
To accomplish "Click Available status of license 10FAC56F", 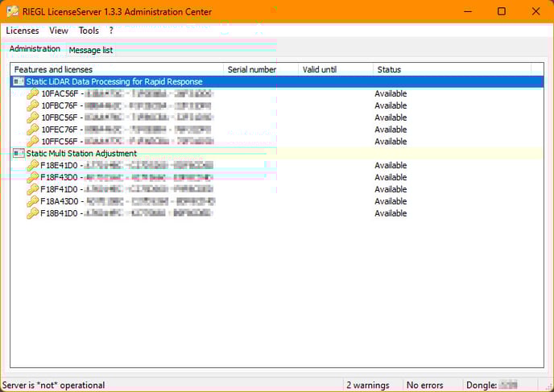I will point(391,93).
